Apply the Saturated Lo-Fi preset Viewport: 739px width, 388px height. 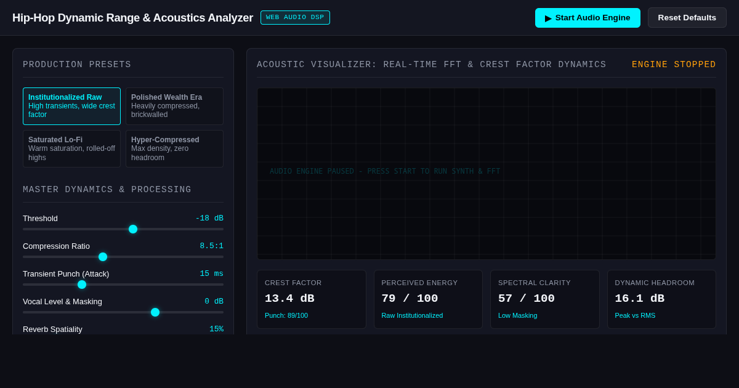(x=71, y=148)
